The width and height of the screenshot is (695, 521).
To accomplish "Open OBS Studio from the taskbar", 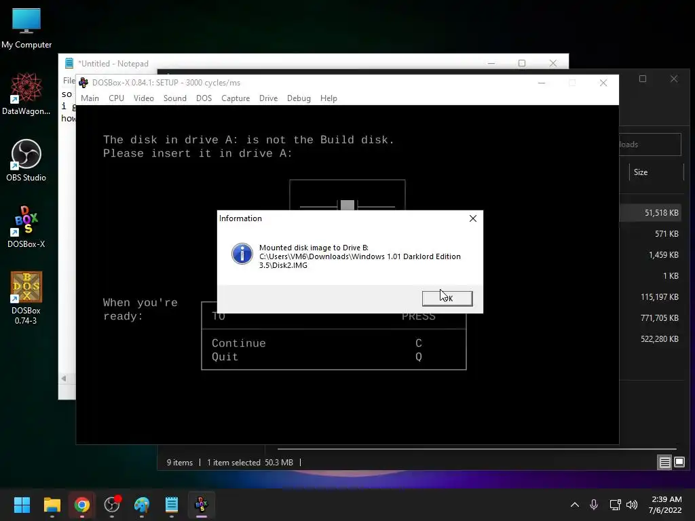I will coord(112,505).
